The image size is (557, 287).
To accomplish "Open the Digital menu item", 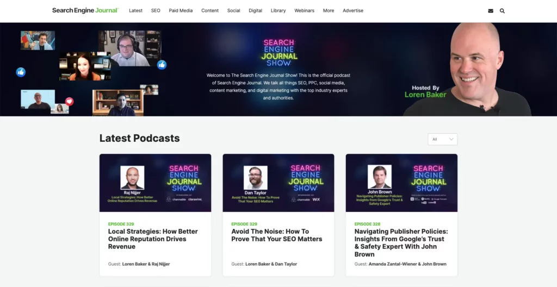I will point(256,11).
